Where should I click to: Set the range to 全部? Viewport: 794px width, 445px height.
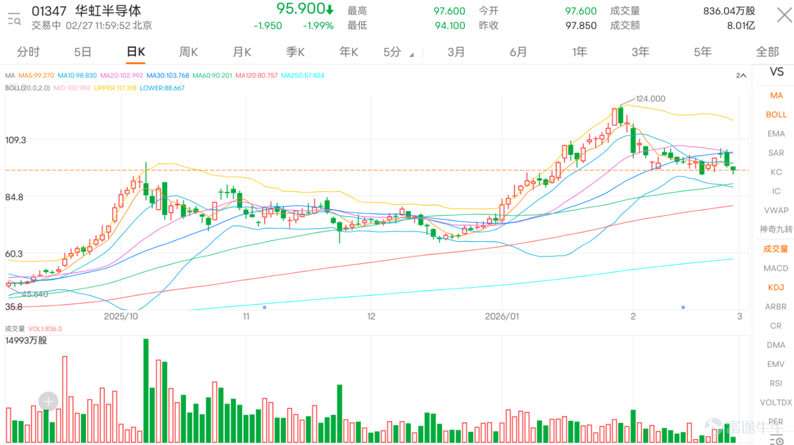767,52
